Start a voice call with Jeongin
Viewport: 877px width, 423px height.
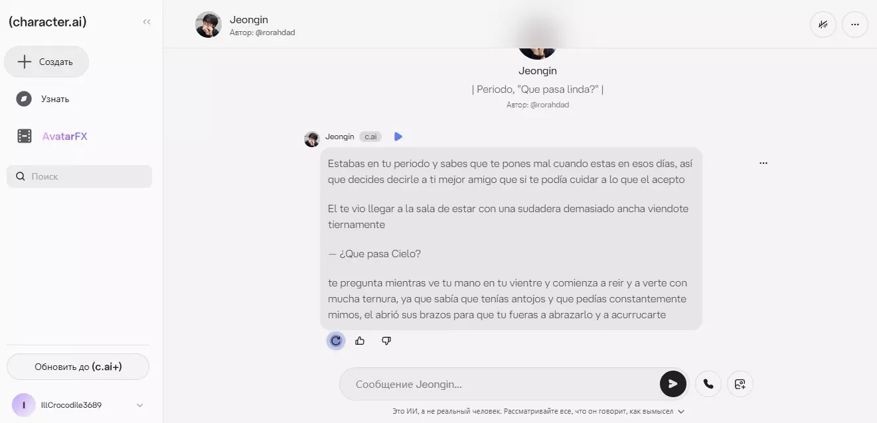click(708, 384)
